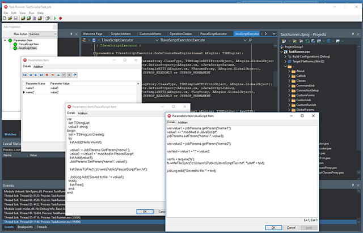Image resolution: width=363 pixels, height=233 pixels.
Task: Click the edit record triangle in the navigator
Action: 58,75
